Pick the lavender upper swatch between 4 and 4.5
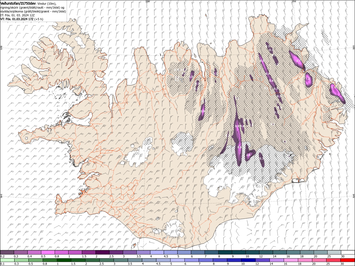 tap(157, 252)
